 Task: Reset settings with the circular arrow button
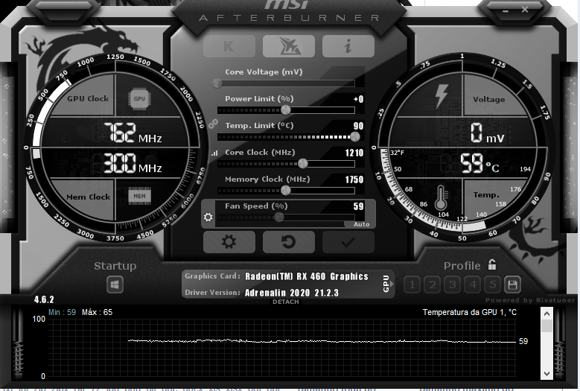tap(289, 242)
